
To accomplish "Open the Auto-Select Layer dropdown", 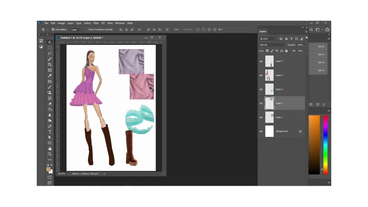I will coord(76,30).
